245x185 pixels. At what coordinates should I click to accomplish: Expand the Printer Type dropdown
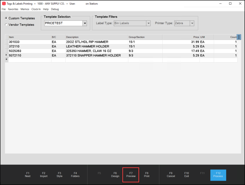click(x=192, y=23)
